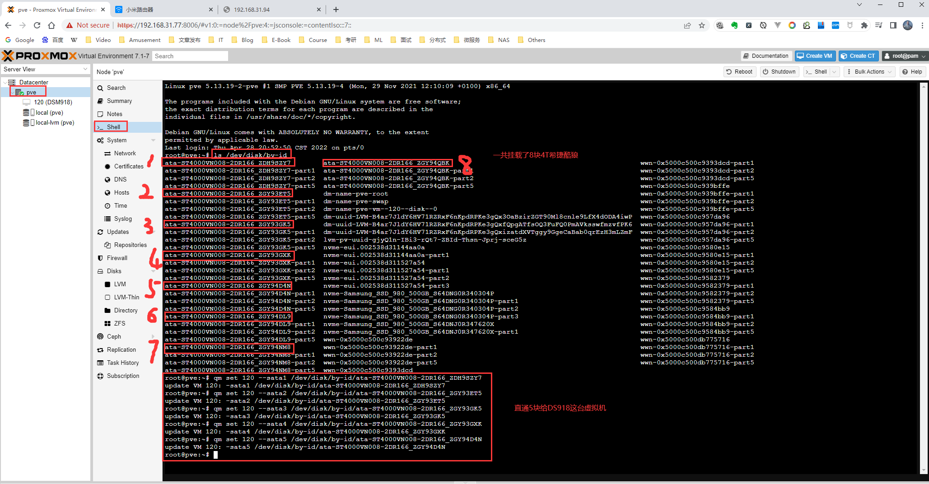Open node Notes panel
This screenshot has width=929, height=484.
pyautogui.click(x=127, y=114)
